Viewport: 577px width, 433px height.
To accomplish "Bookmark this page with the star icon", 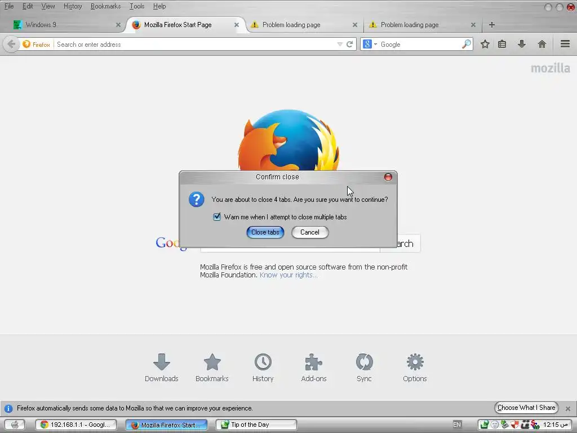I will (485, 44).
